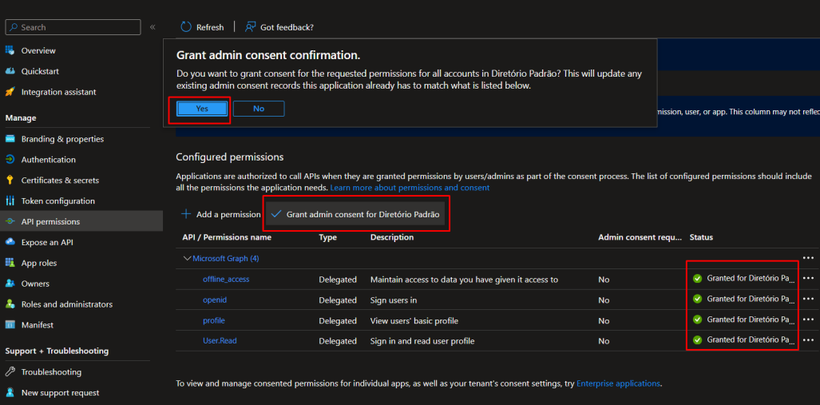
Task: Click the Type column header
Action: [327, 237]
